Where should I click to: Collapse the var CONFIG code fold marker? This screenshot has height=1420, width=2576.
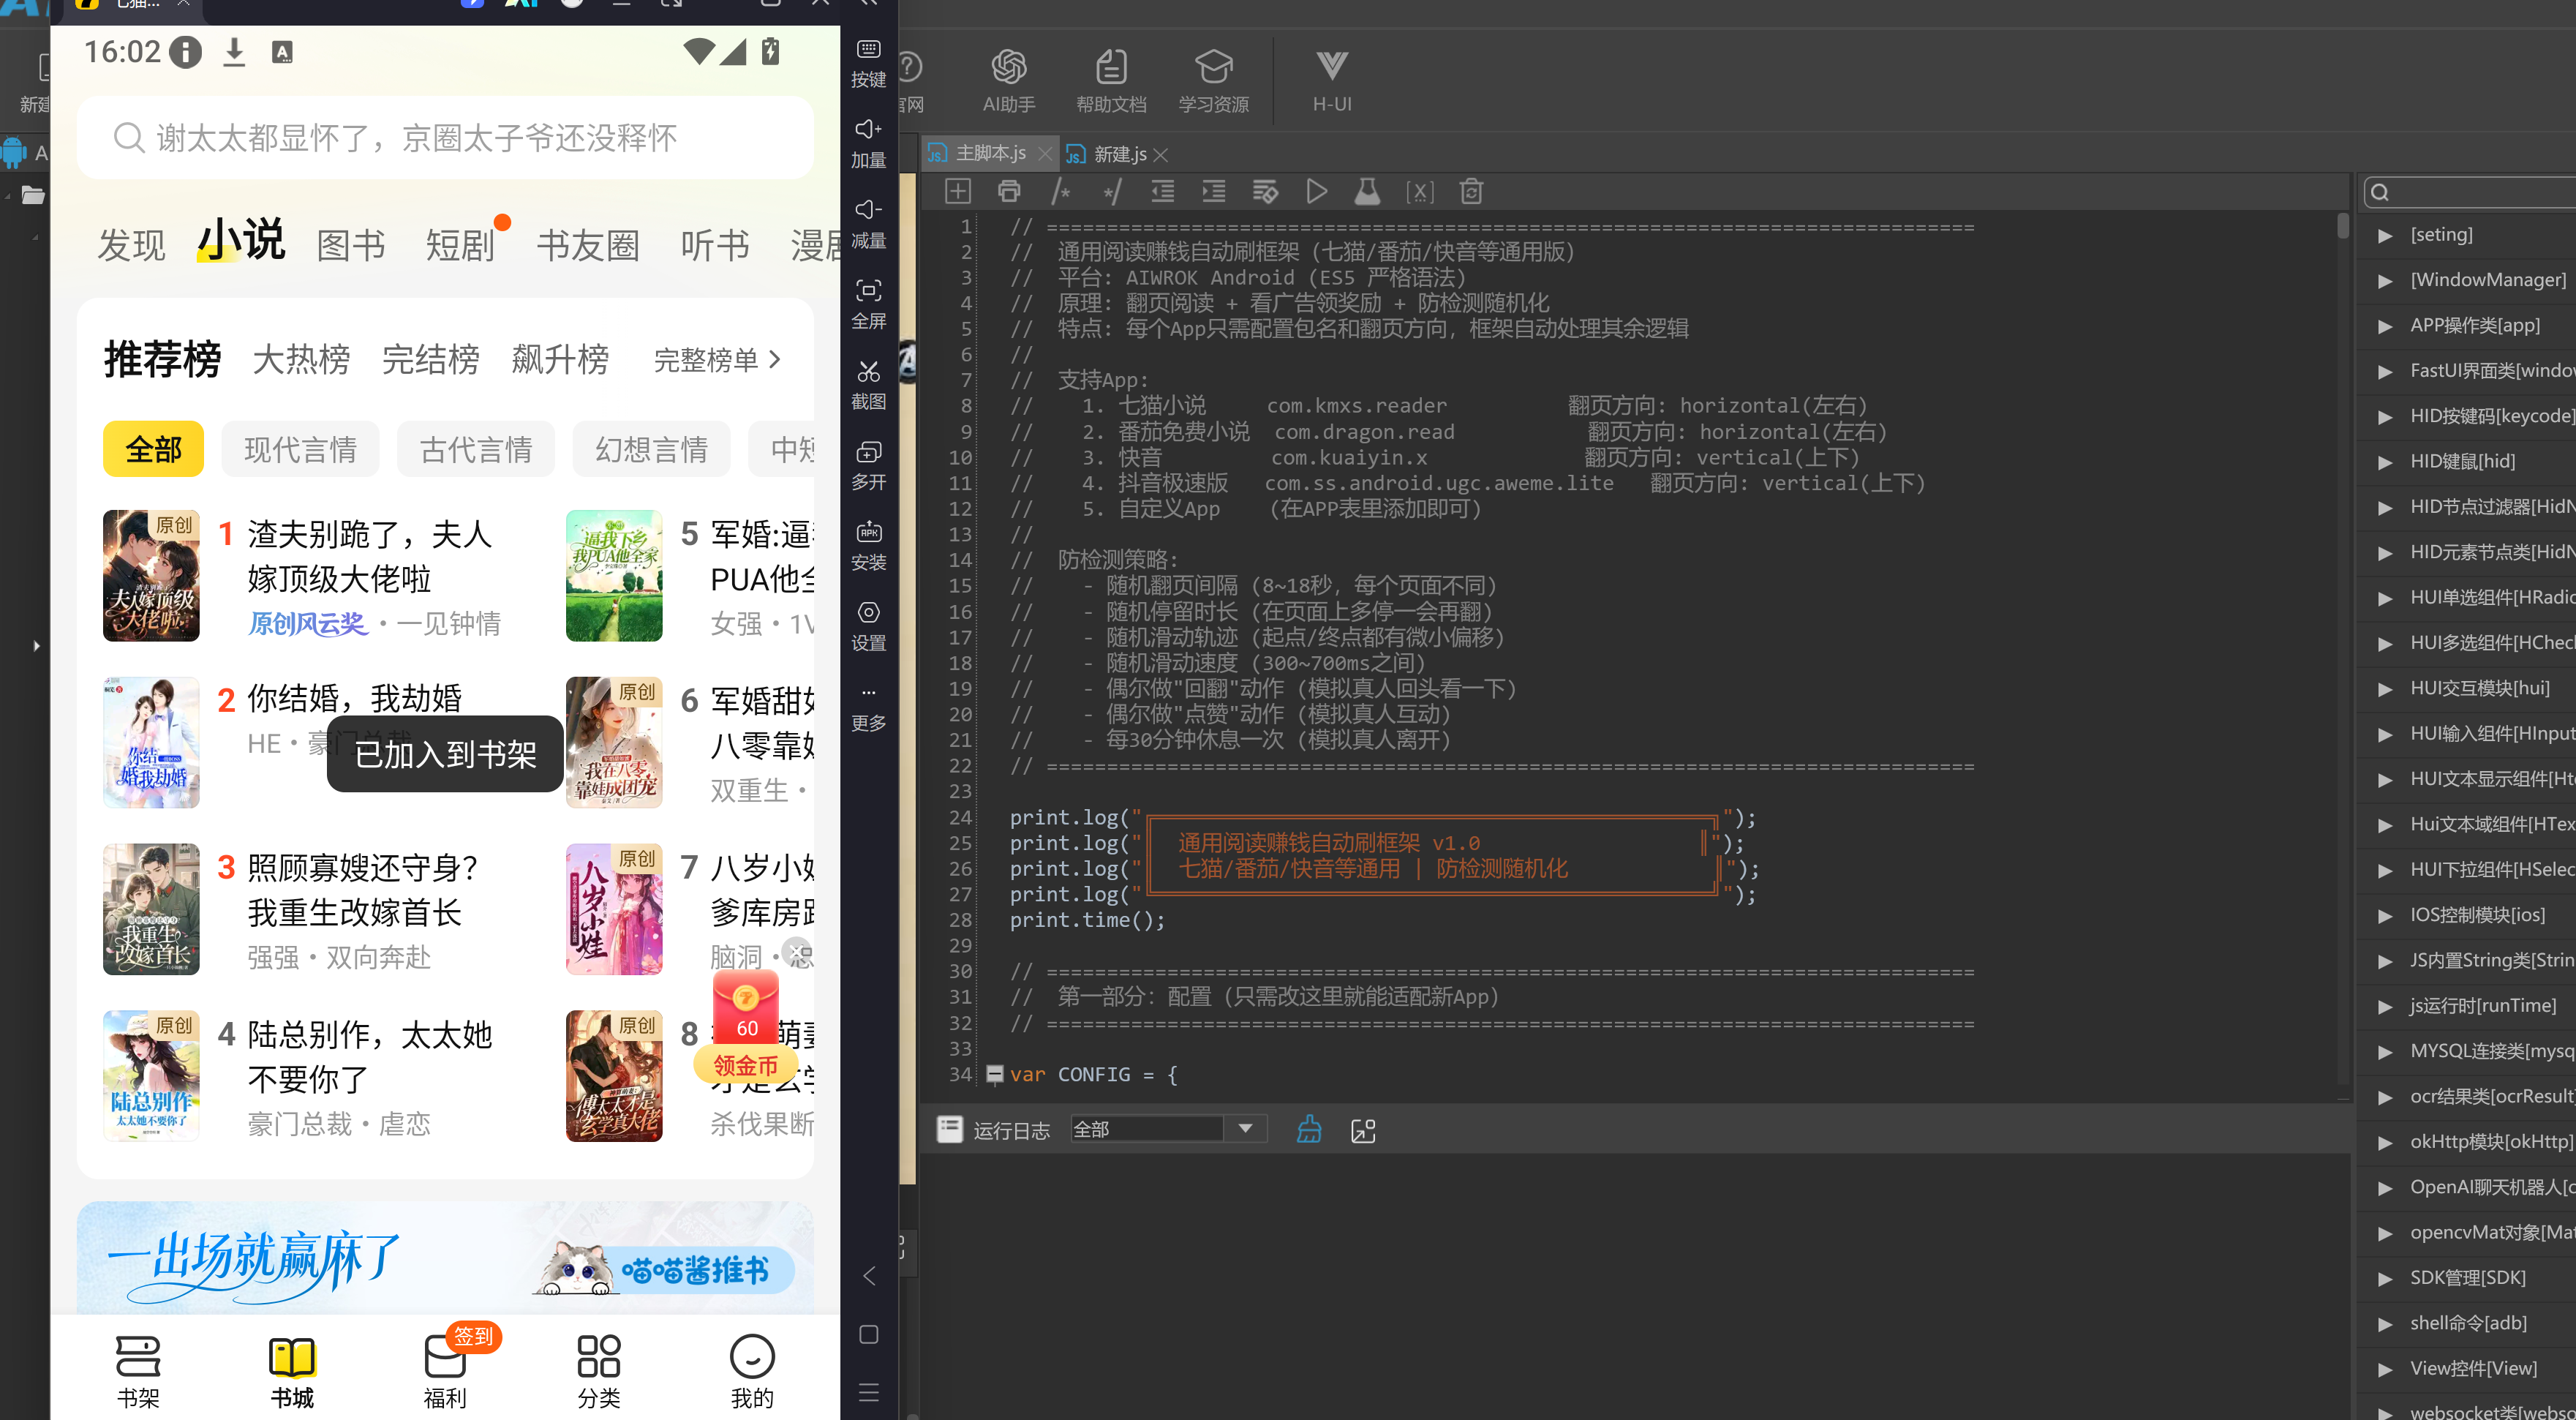pos(994,1073)
